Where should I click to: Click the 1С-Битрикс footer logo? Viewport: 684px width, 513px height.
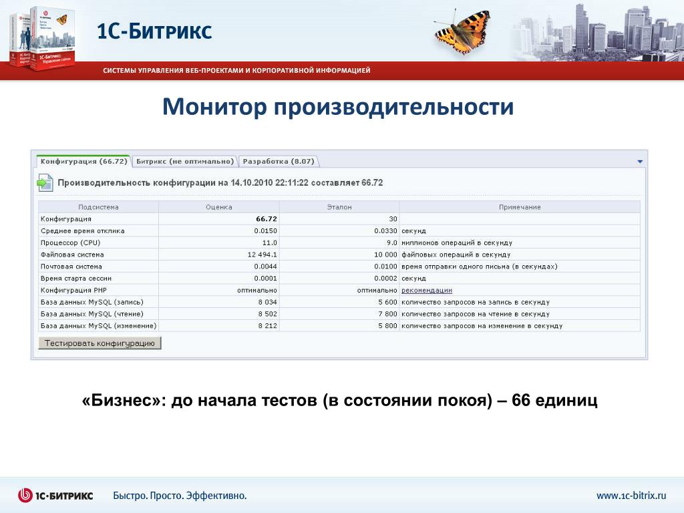coord(55,496)
